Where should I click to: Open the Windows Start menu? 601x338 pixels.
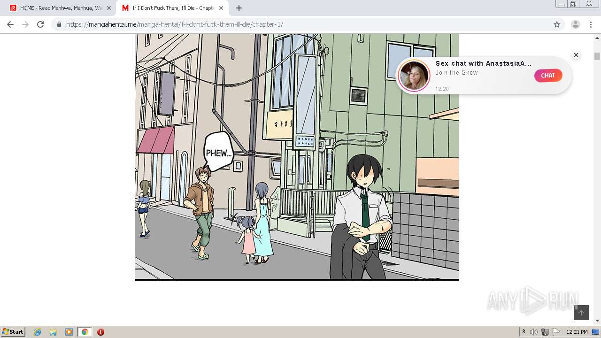point(13,332)
